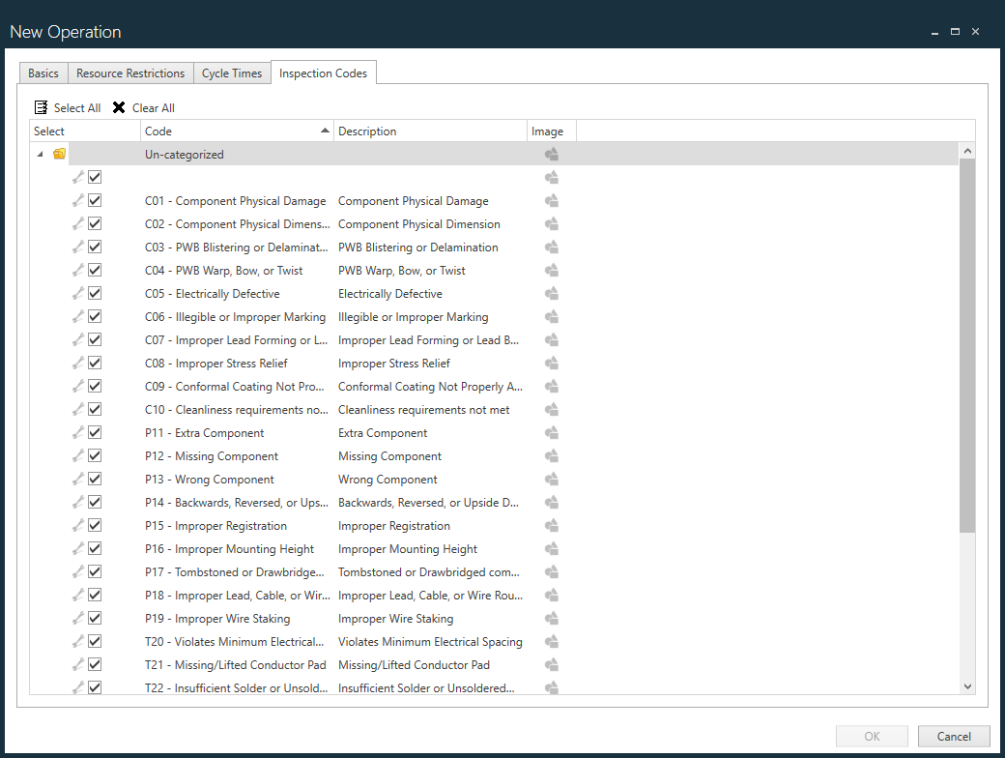Click the Un-categorized folder icon
This screenshot has width=1005, height=758.
tap(59, 153)
